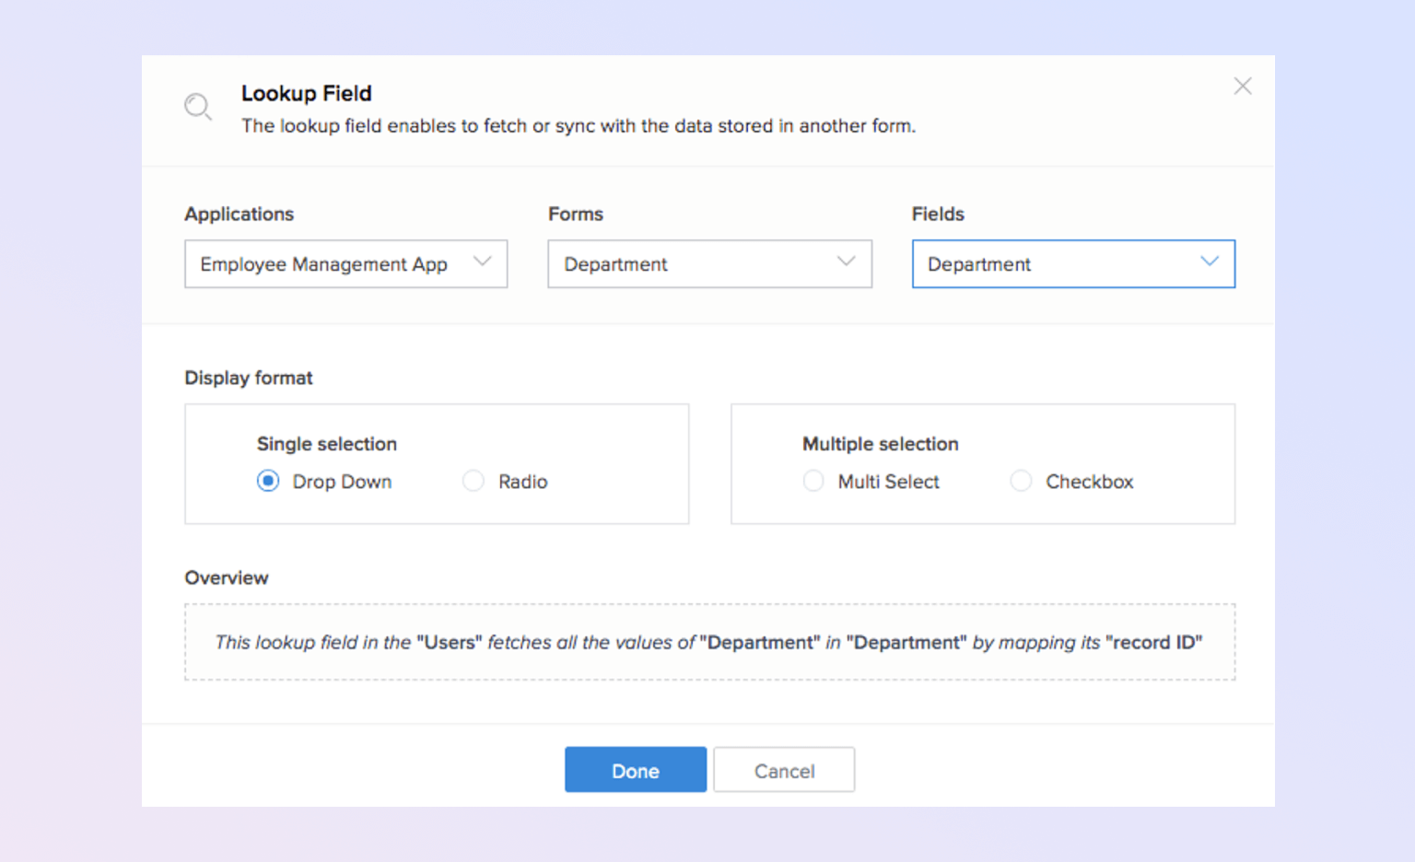Click the Applications field label
This screenshot has height=862, width=1415.
coord(239,214)
